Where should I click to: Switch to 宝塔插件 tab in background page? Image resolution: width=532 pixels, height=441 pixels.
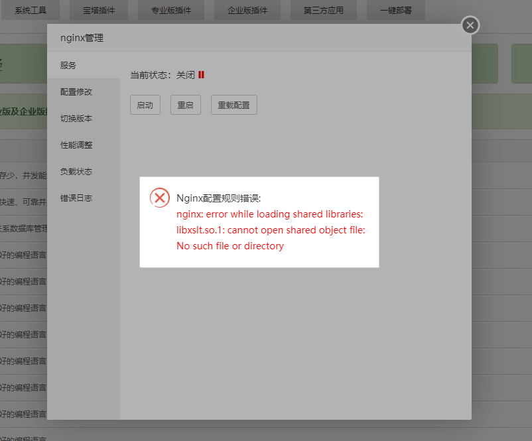click(99, 10)
